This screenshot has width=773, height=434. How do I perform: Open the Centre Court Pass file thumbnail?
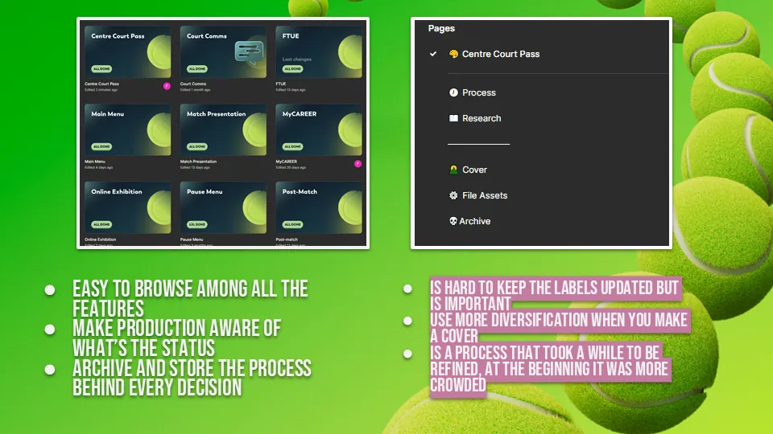coord(128,52)
